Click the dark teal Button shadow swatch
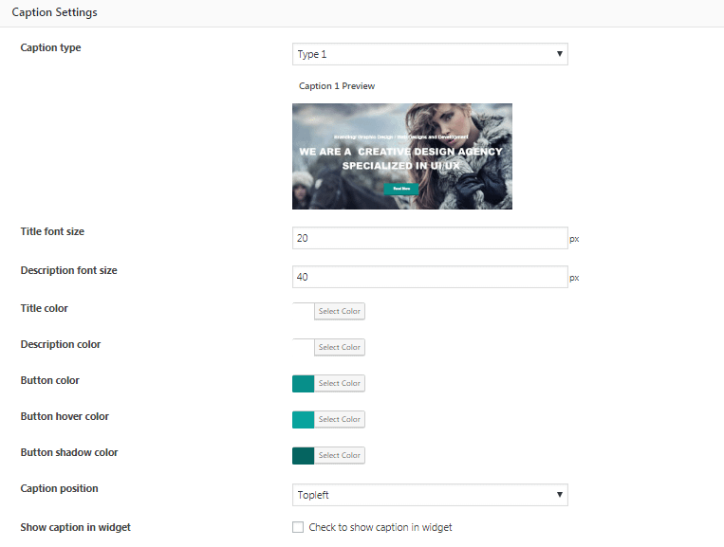The width and height of the screenshot is (724, 547). [x=304, y=455]
